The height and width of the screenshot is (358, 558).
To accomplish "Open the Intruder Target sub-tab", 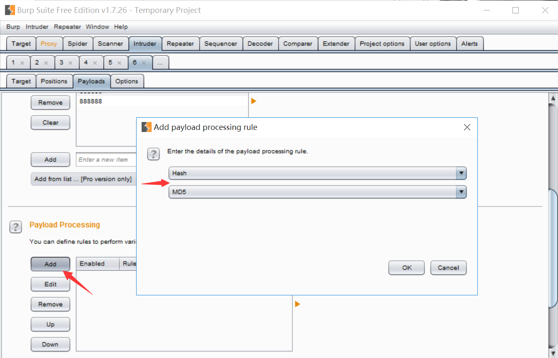I will 21,81.
